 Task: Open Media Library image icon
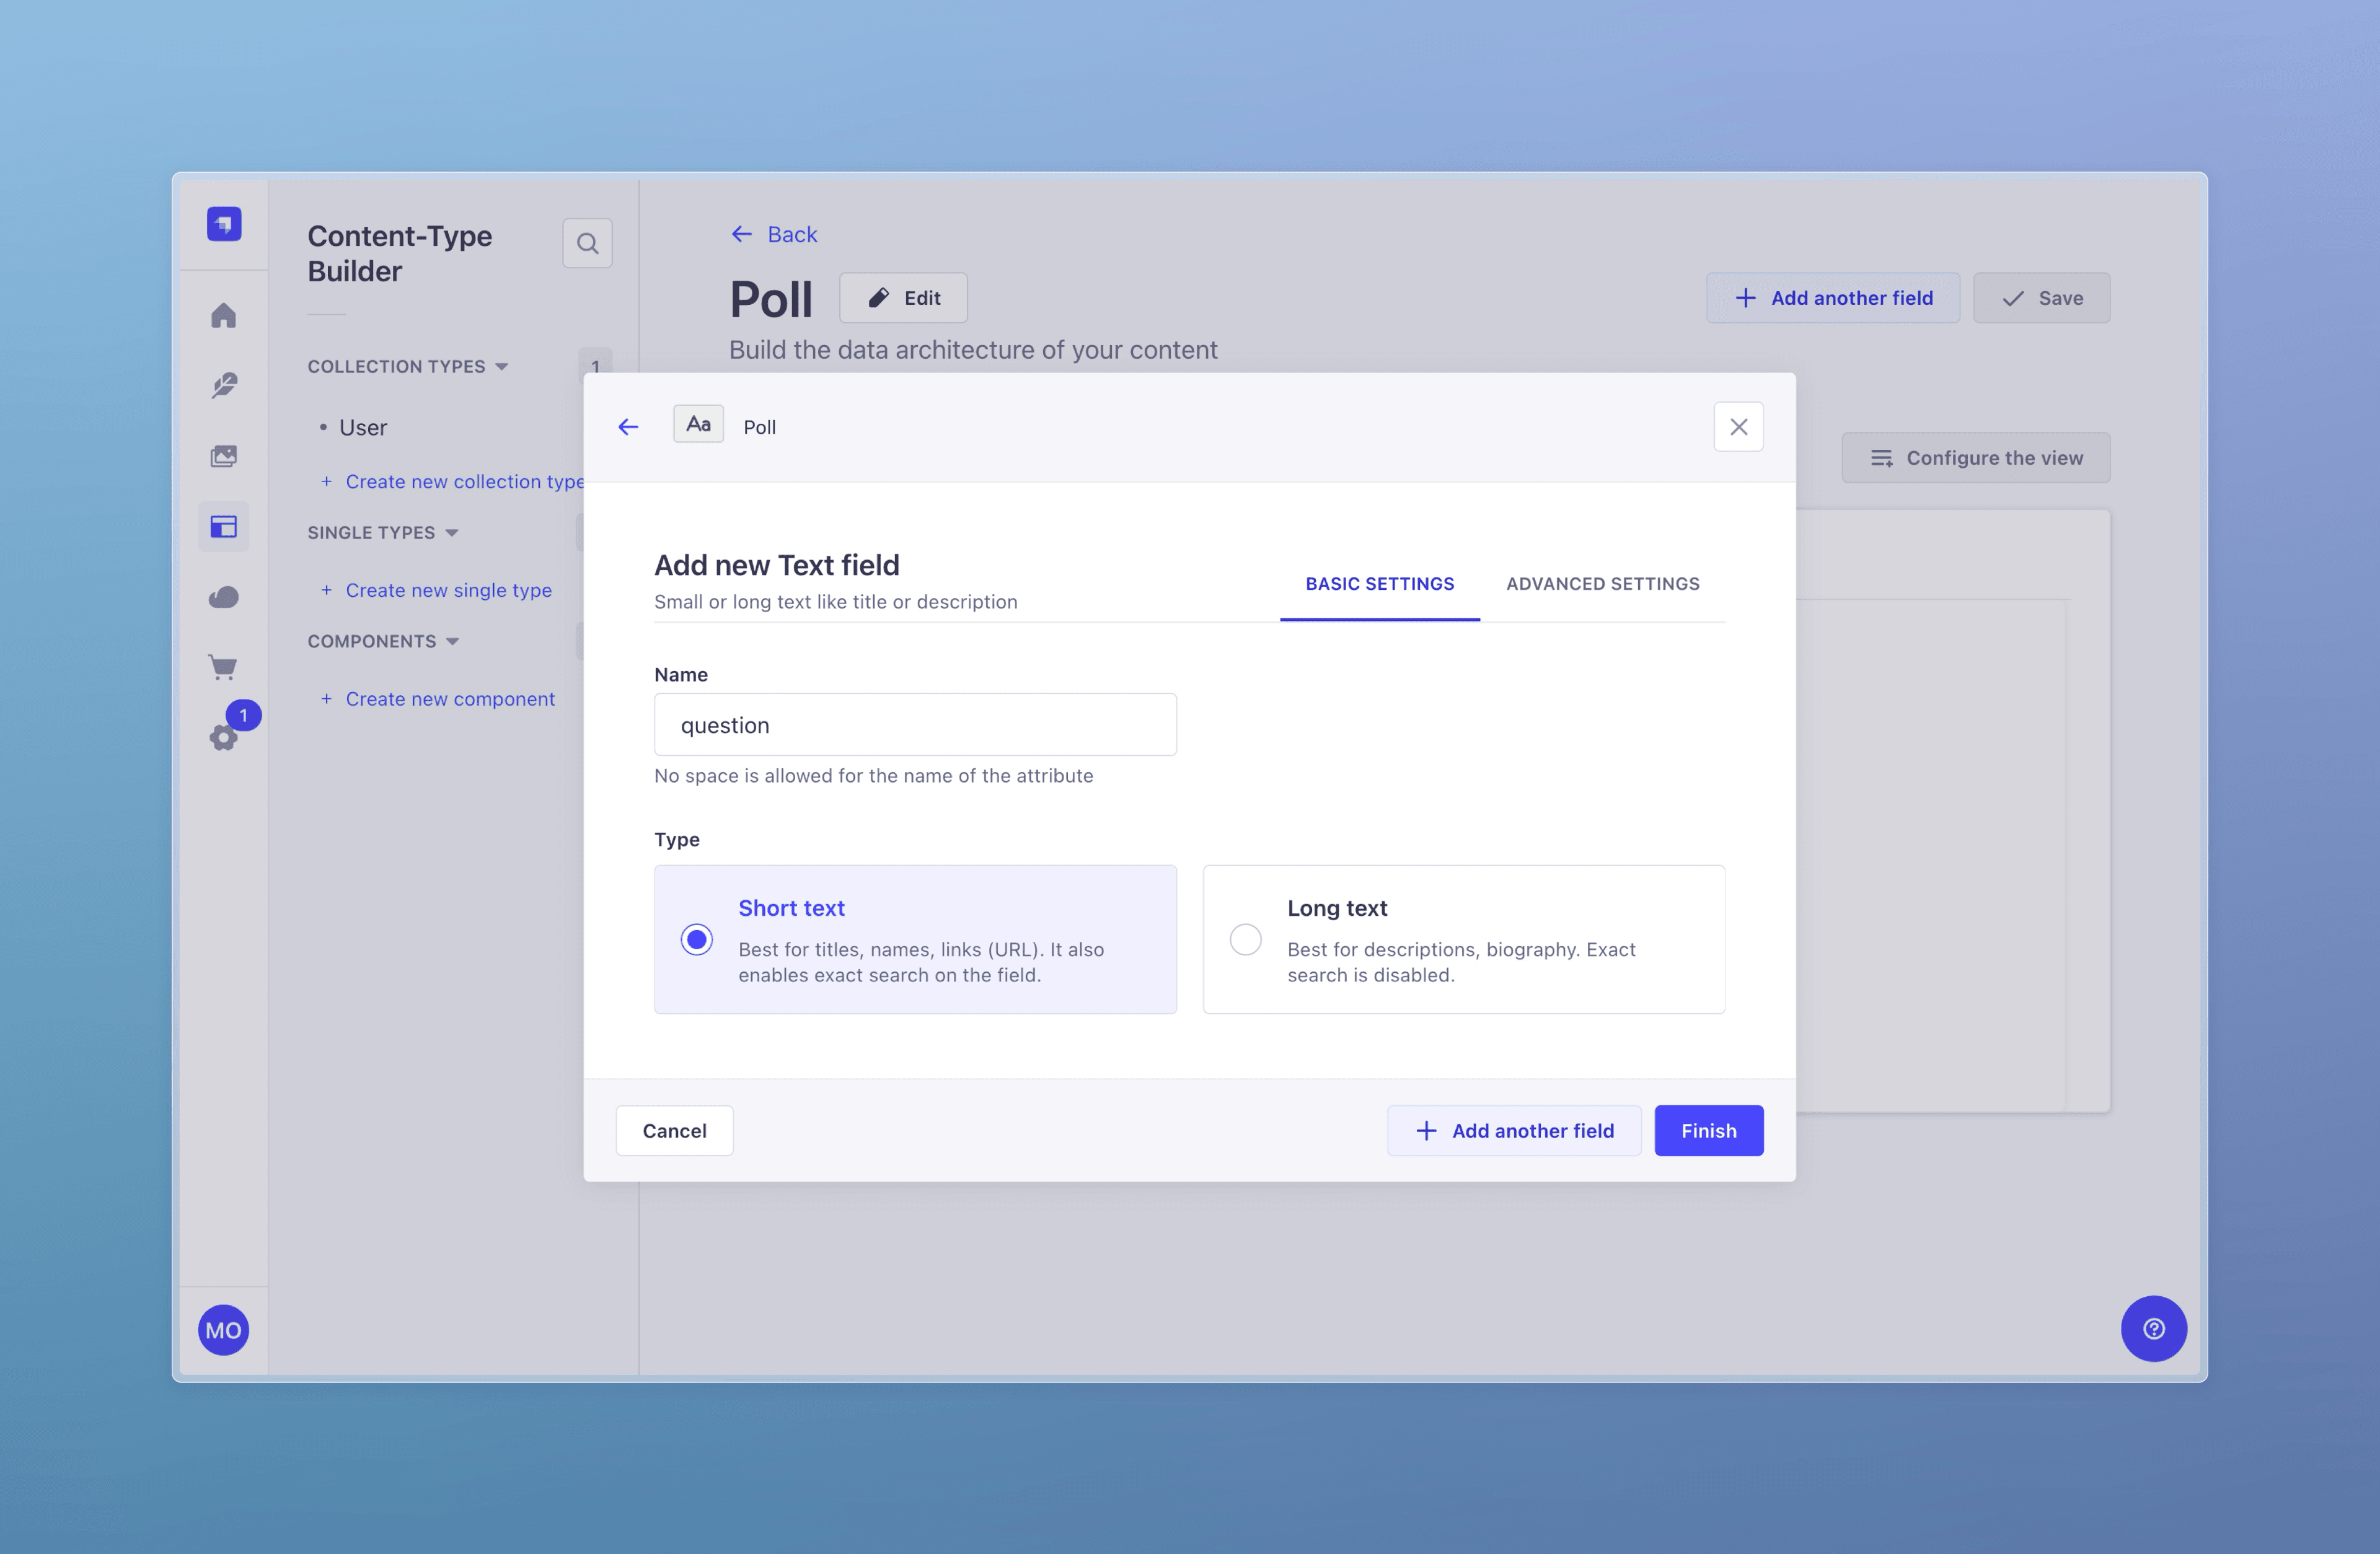[223, 456]
